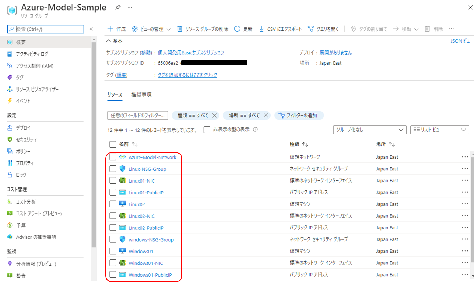Switch to the リソース tab
This screenshot has height=282, width=474.
click(115, 95)
